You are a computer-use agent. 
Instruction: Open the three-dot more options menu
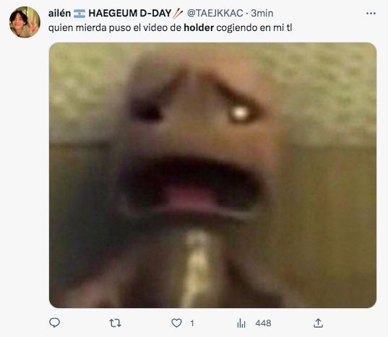coord(371,13)
